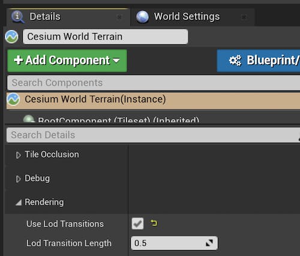The width and height of the screenshot is (300, 256).
Task: Open the Add Component dropdown
Action: [x=67, y=61]
